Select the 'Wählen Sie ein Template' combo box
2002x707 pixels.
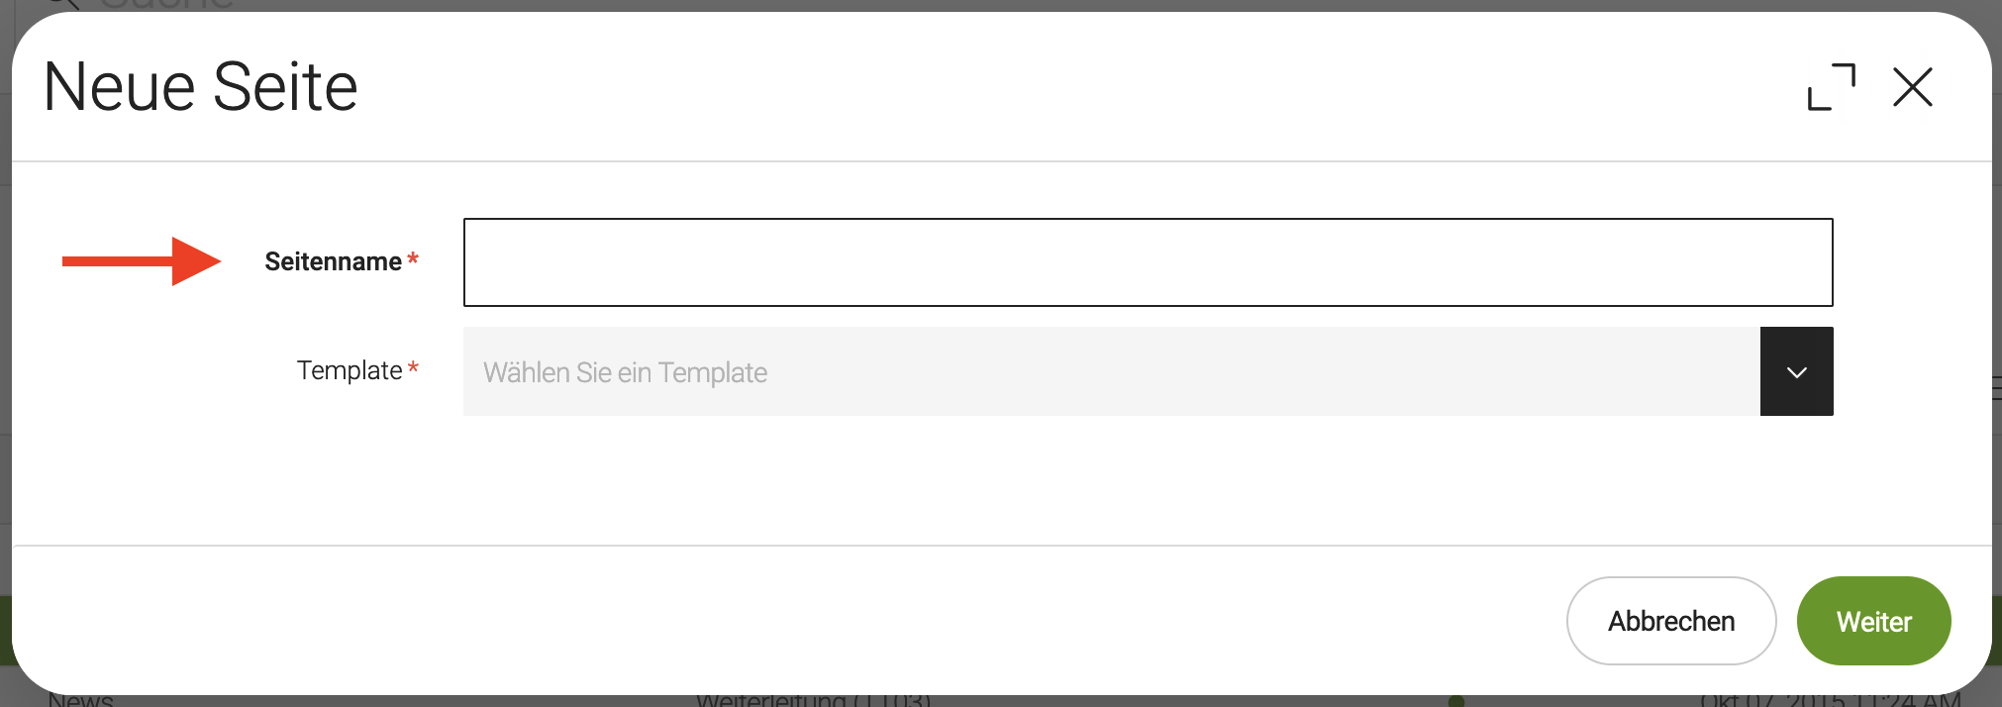1111,371
